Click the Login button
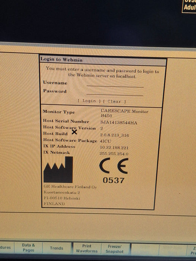Image resolution: width=196 pixels, height=261 pixels. pyautogui.click(x=89, y=101)
